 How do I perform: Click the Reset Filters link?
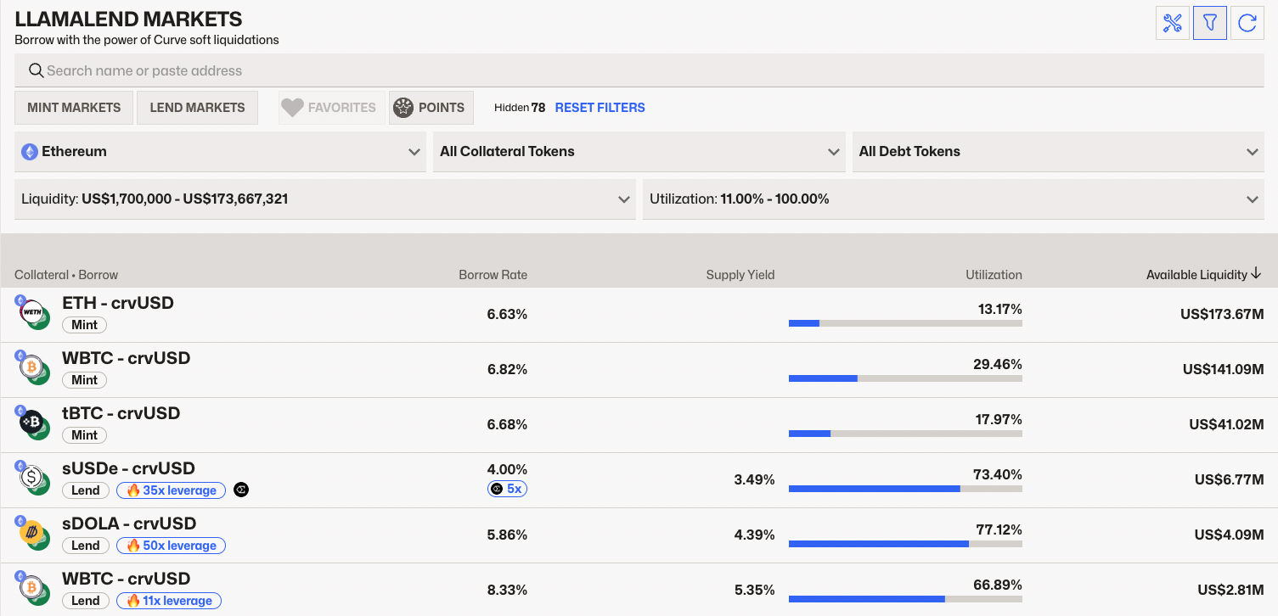tap(600, 108)
